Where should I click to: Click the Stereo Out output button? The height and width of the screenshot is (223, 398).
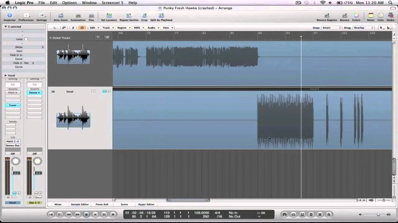click(x=13, y=145)
